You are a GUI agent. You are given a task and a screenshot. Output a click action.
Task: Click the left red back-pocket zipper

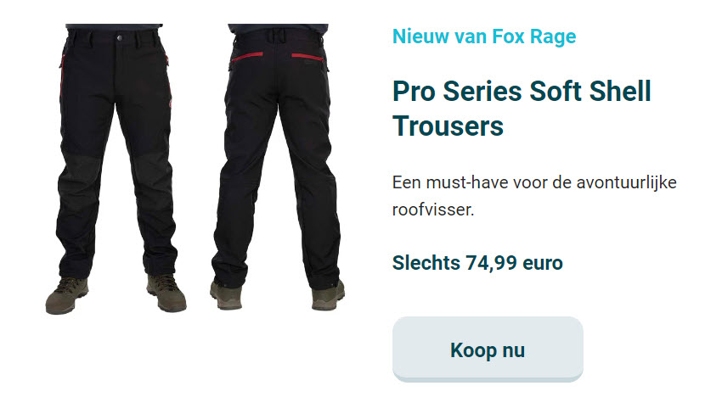coord(247,57)
